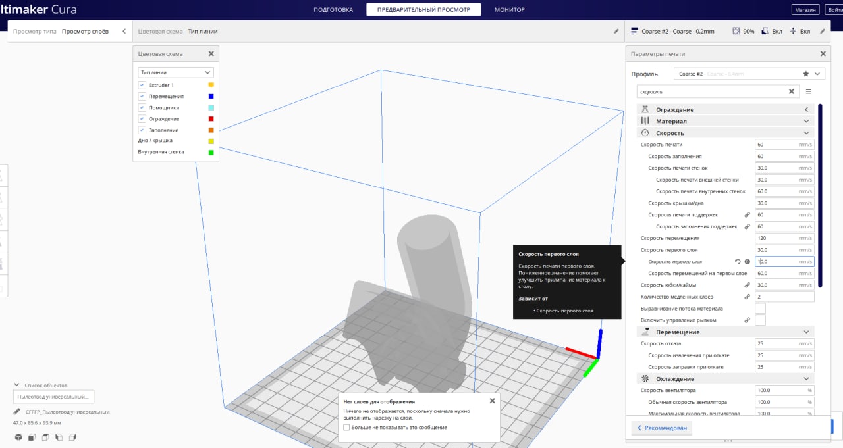843x448 pixels.
Task: Open the Магазин marketplace
Action: coord(805,10)
